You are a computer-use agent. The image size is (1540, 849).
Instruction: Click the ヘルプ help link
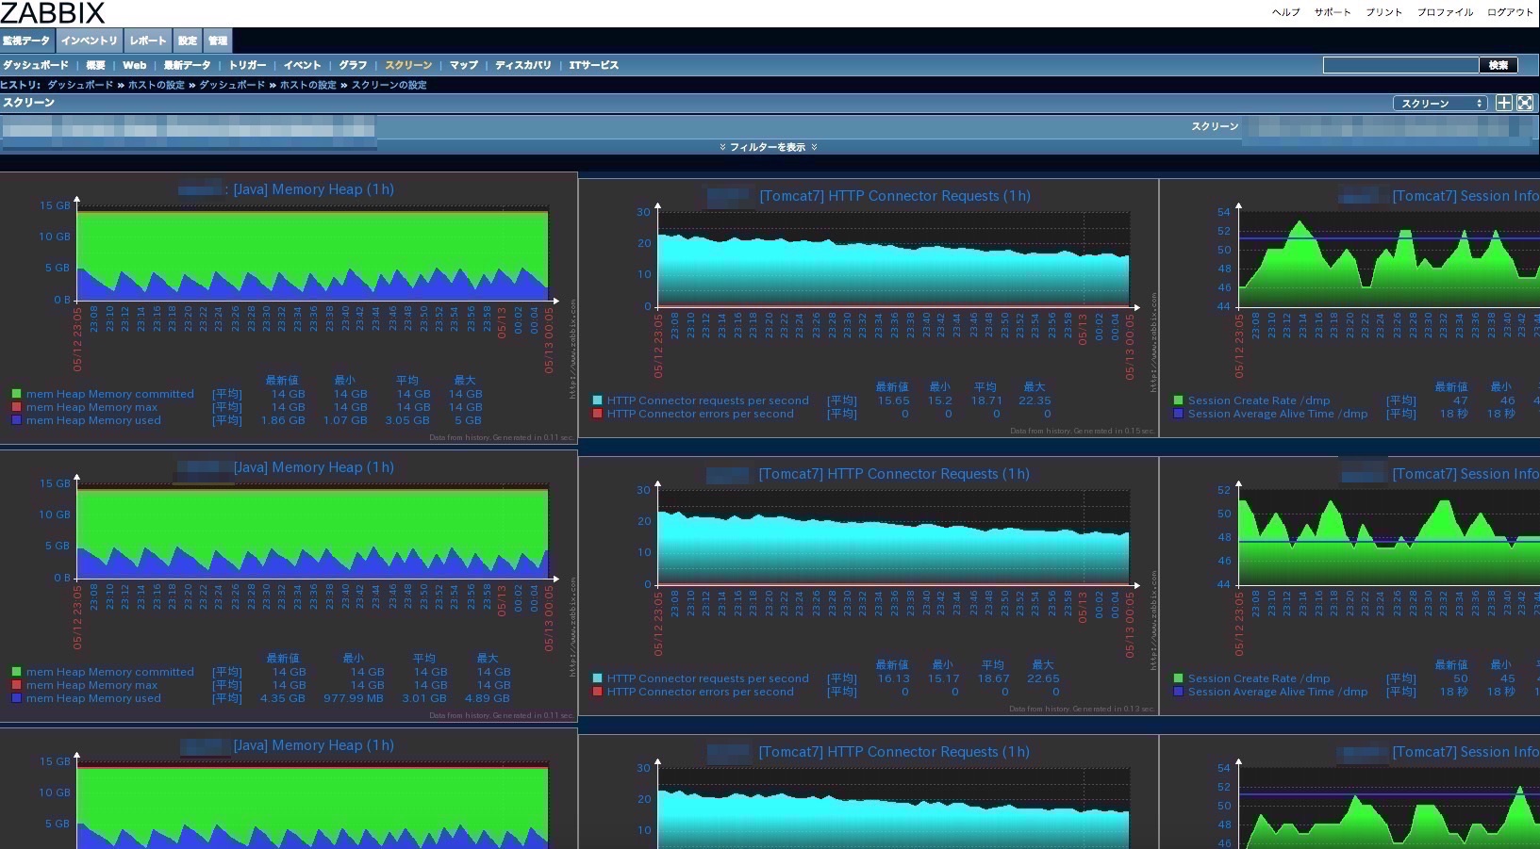pyautogui.click(x=1285, y=12)
